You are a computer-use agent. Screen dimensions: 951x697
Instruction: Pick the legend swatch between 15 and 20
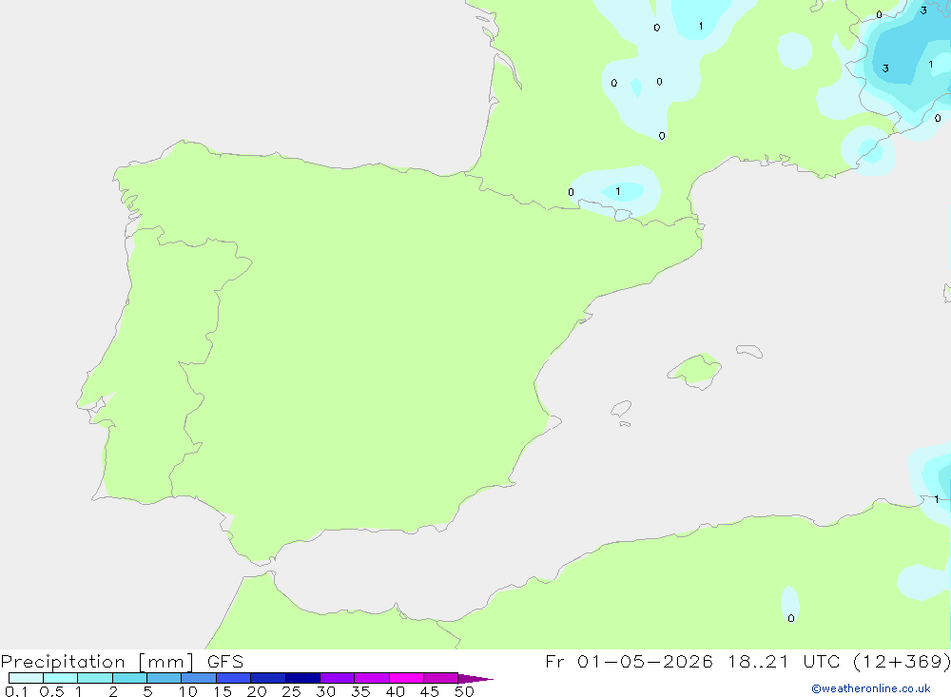234,678
